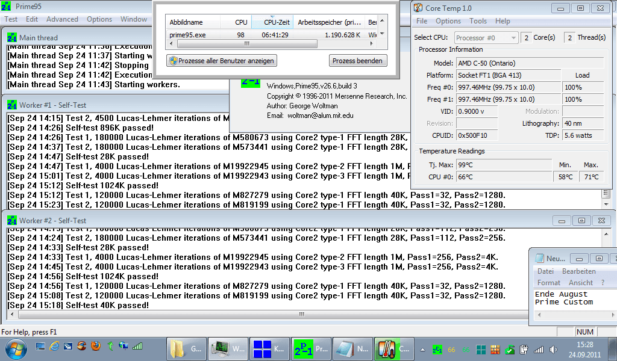
Task: Open Prime95 Edit menu
Action: coord(32,19)
